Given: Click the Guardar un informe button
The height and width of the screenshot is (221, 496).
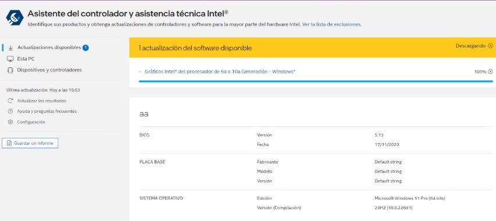Looking at the screenshot, I should [x=30, y=143].
